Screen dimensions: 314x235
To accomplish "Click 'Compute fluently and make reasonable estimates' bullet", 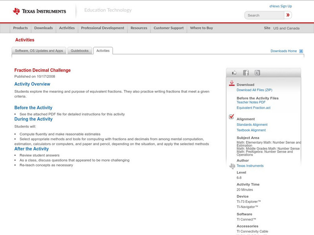I will pyautogui.click(x=60, y=134).
